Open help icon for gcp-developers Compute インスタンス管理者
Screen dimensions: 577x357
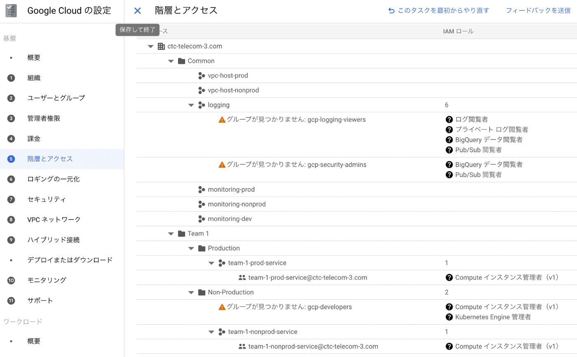[449, 307]
